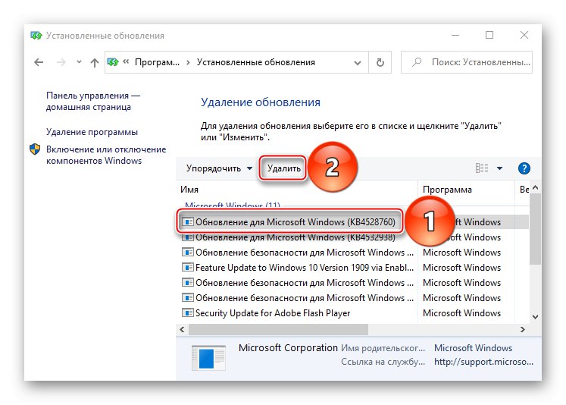The image size is (566, 405).
Task: Click the vertical scrollbar thumb
Action: (535, 229)
